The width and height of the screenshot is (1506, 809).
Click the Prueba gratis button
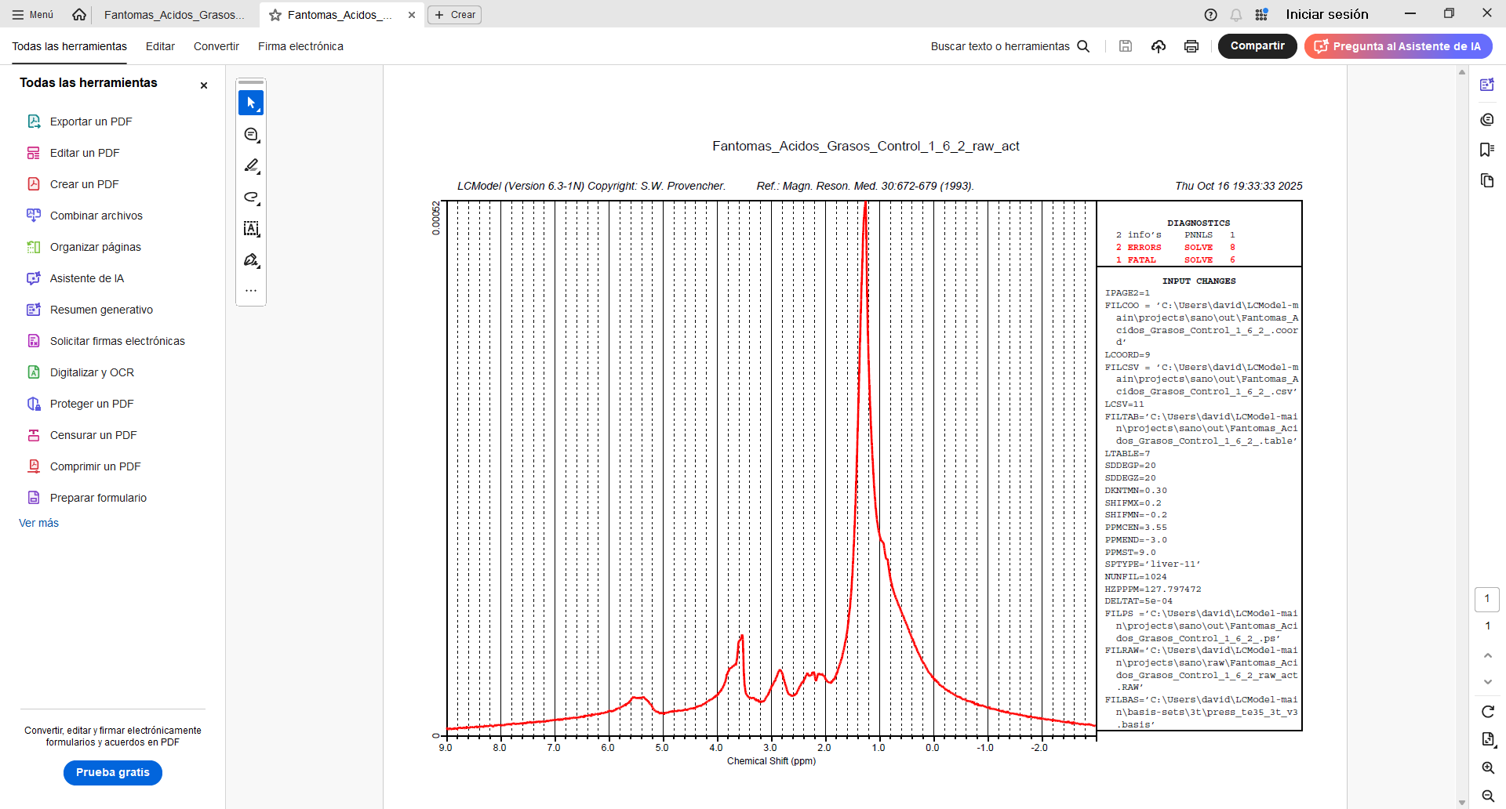coord(113,773)
